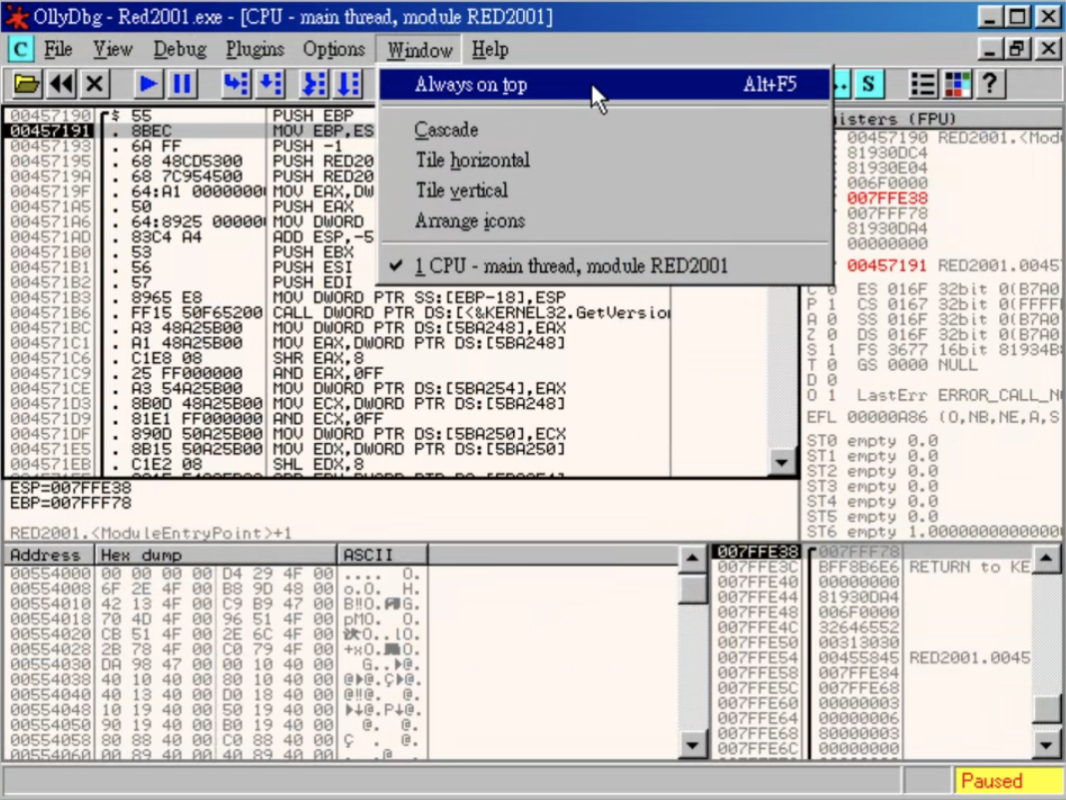The width and height of the screenshot is (1066, 800).
Task: Click the OllyDbg title bar application icon
Action: click(x=16, y=16)
